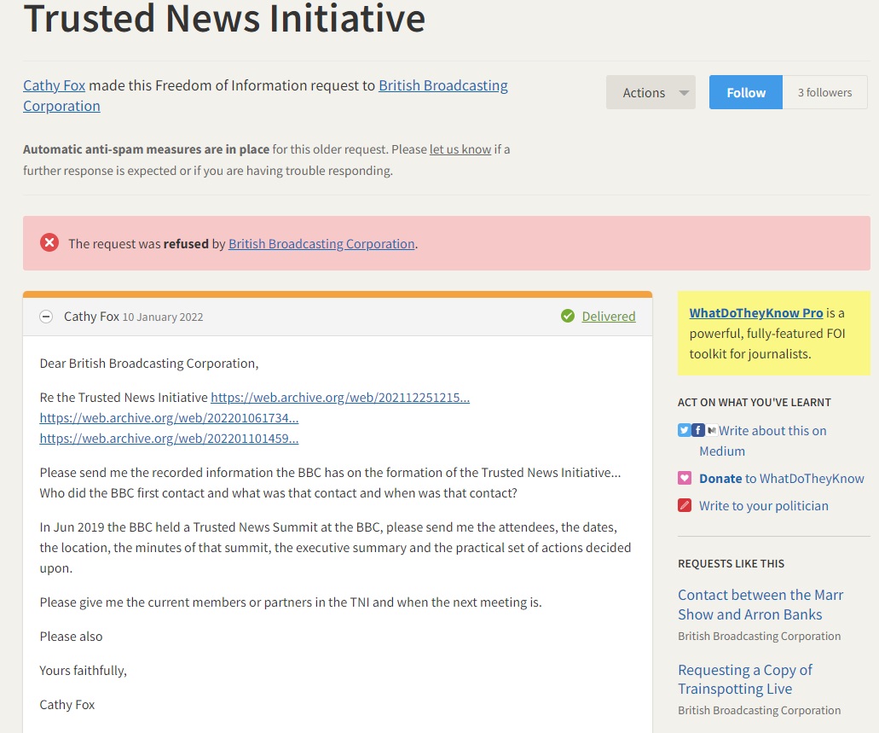Open the web.archive.org 202201101459 link

pyautogui.click(x=170, y=439)
